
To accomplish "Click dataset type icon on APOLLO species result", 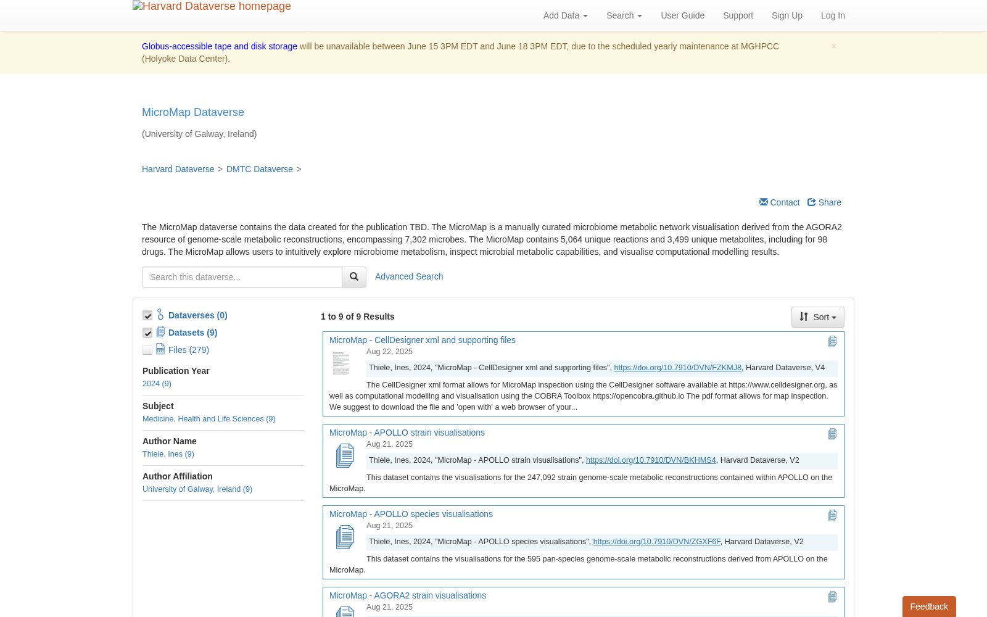I will point(832,515).
